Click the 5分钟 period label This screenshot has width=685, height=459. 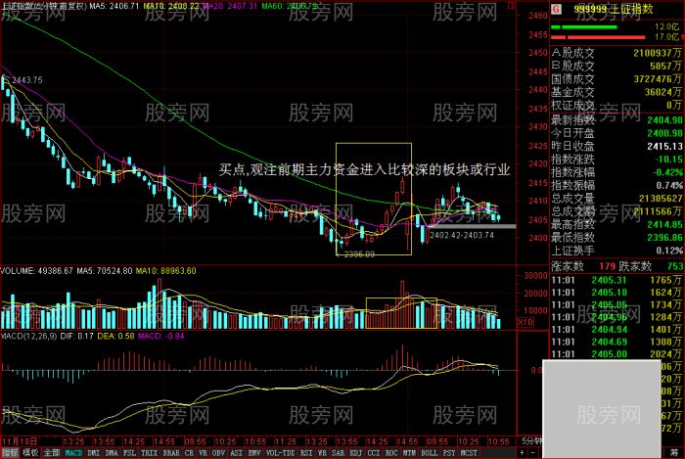[530, 441]
